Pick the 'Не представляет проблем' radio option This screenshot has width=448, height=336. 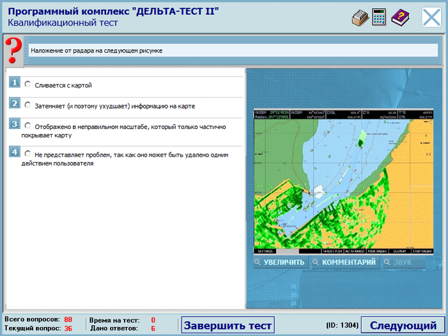point(27,153)
